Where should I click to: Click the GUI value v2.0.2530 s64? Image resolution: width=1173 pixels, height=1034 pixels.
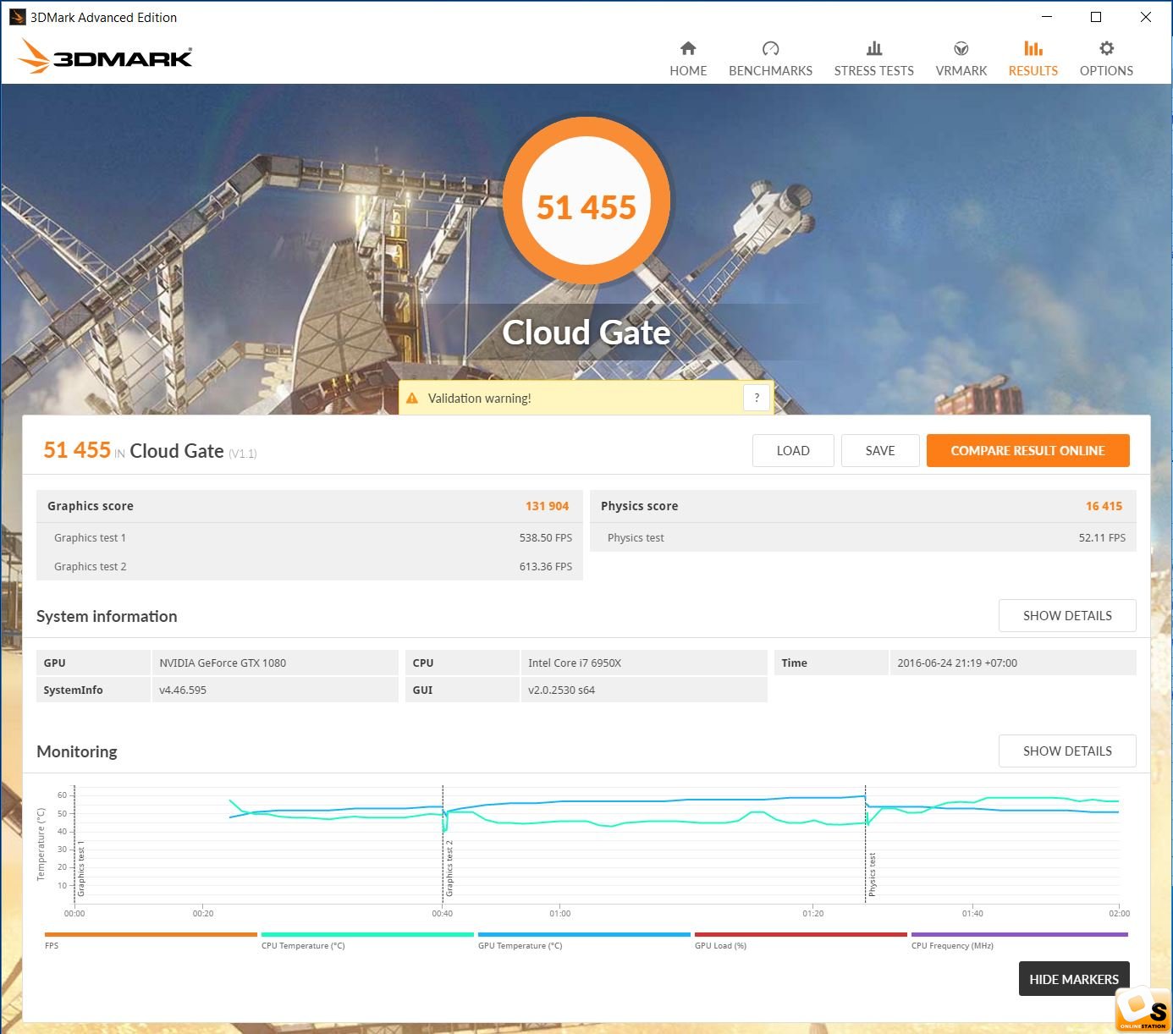pos(561,690)
